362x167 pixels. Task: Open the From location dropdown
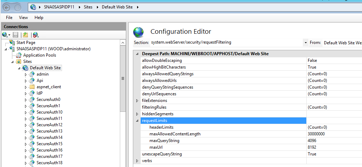[x=342, y=43]
